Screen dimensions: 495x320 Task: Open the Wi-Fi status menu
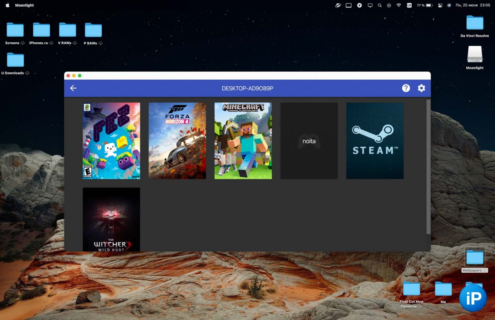point(398,5)
